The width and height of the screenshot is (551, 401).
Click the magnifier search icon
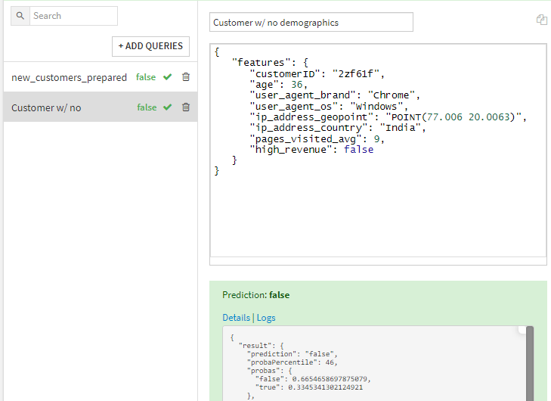click(x=20, y=16)
